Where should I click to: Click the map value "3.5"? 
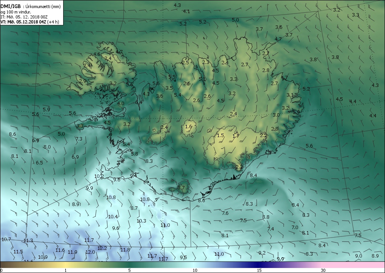[169, 88]
